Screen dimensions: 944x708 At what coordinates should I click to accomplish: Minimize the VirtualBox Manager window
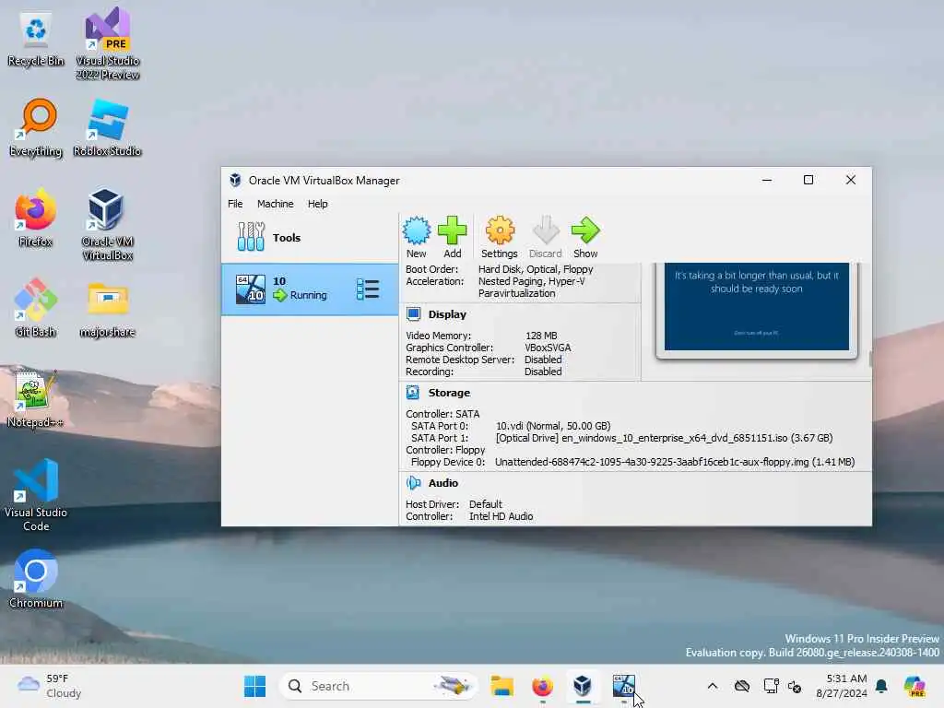[767, 180]
